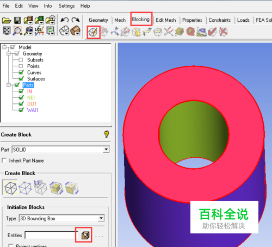
Task: Collapse the Parts tree node
Action: point(9,85)
